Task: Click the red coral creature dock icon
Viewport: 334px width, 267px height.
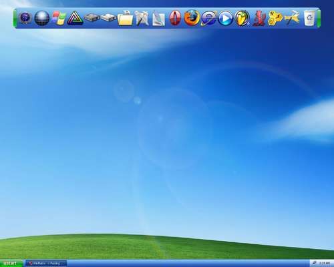Action: 259,18
